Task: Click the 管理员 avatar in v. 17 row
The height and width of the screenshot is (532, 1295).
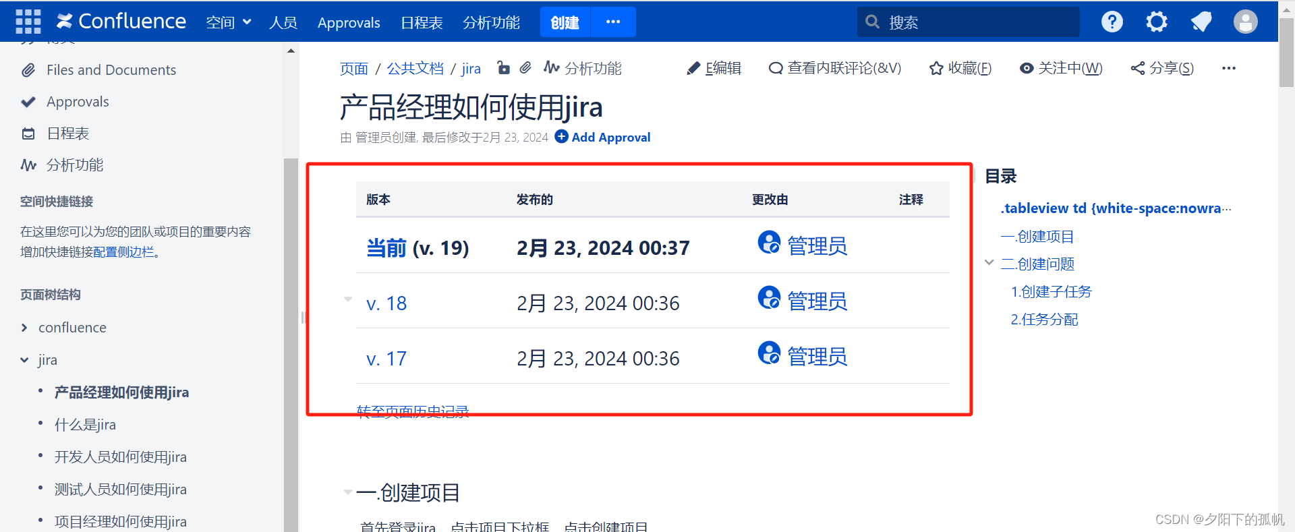Action: 769,353
